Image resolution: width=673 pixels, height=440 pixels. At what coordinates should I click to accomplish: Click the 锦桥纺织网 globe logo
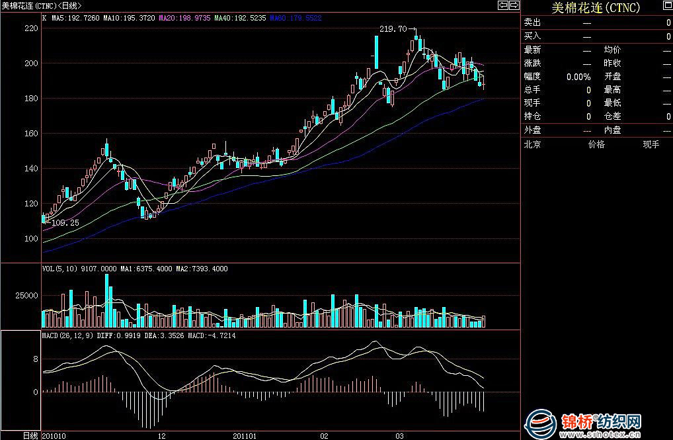pos(542,423)
